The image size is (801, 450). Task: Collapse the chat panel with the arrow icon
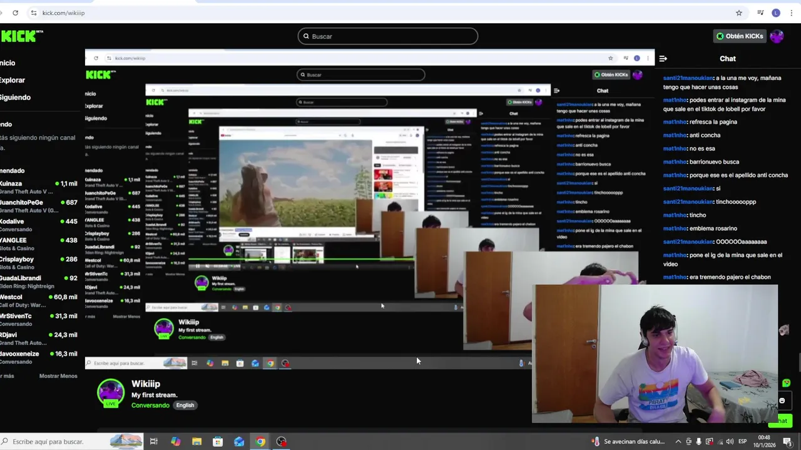pos(663,59)
